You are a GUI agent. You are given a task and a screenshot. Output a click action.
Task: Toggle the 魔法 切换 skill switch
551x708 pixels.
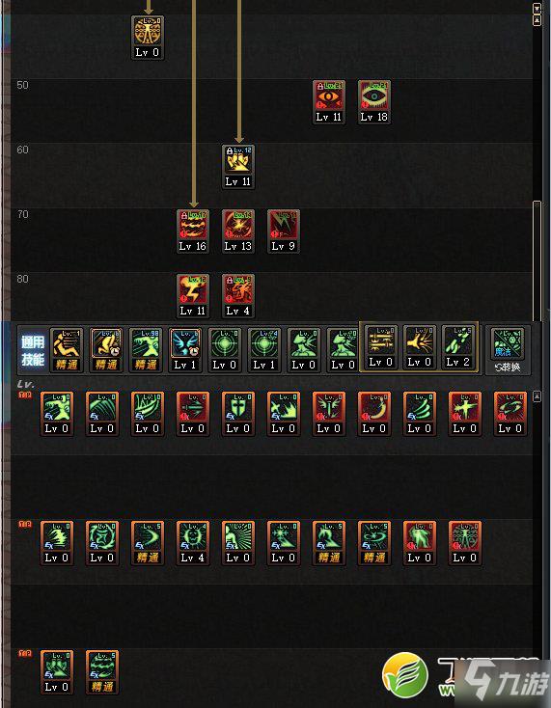coord(508,350)
